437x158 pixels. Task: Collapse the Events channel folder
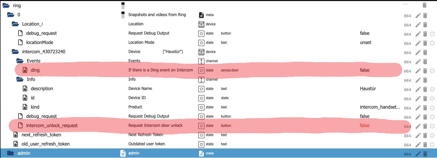pyautogui.click(x=20, y=61)
